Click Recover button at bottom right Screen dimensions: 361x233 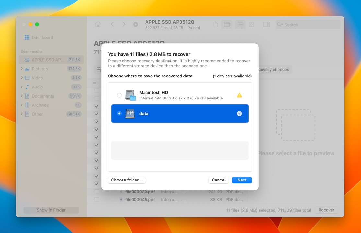[326, 210]
